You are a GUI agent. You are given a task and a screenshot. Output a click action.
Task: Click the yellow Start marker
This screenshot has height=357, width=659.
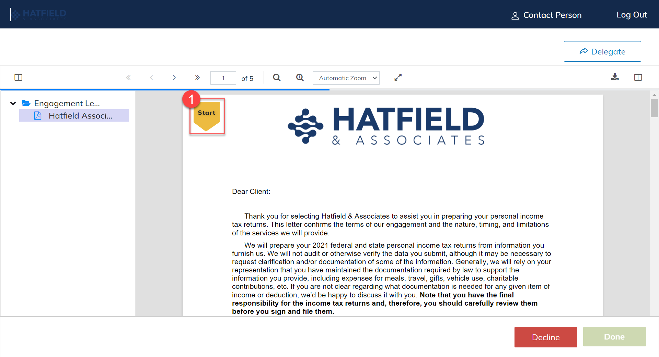coord(207,116)
